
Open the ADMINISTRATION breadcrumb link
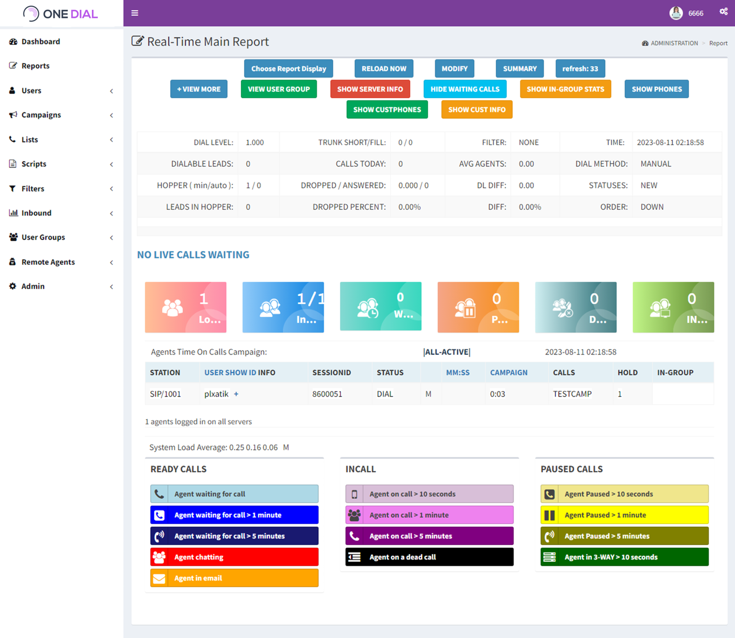(x=674, y=43)
